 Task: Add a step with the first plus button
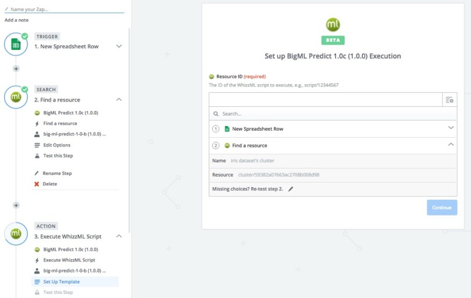(16, 69)
